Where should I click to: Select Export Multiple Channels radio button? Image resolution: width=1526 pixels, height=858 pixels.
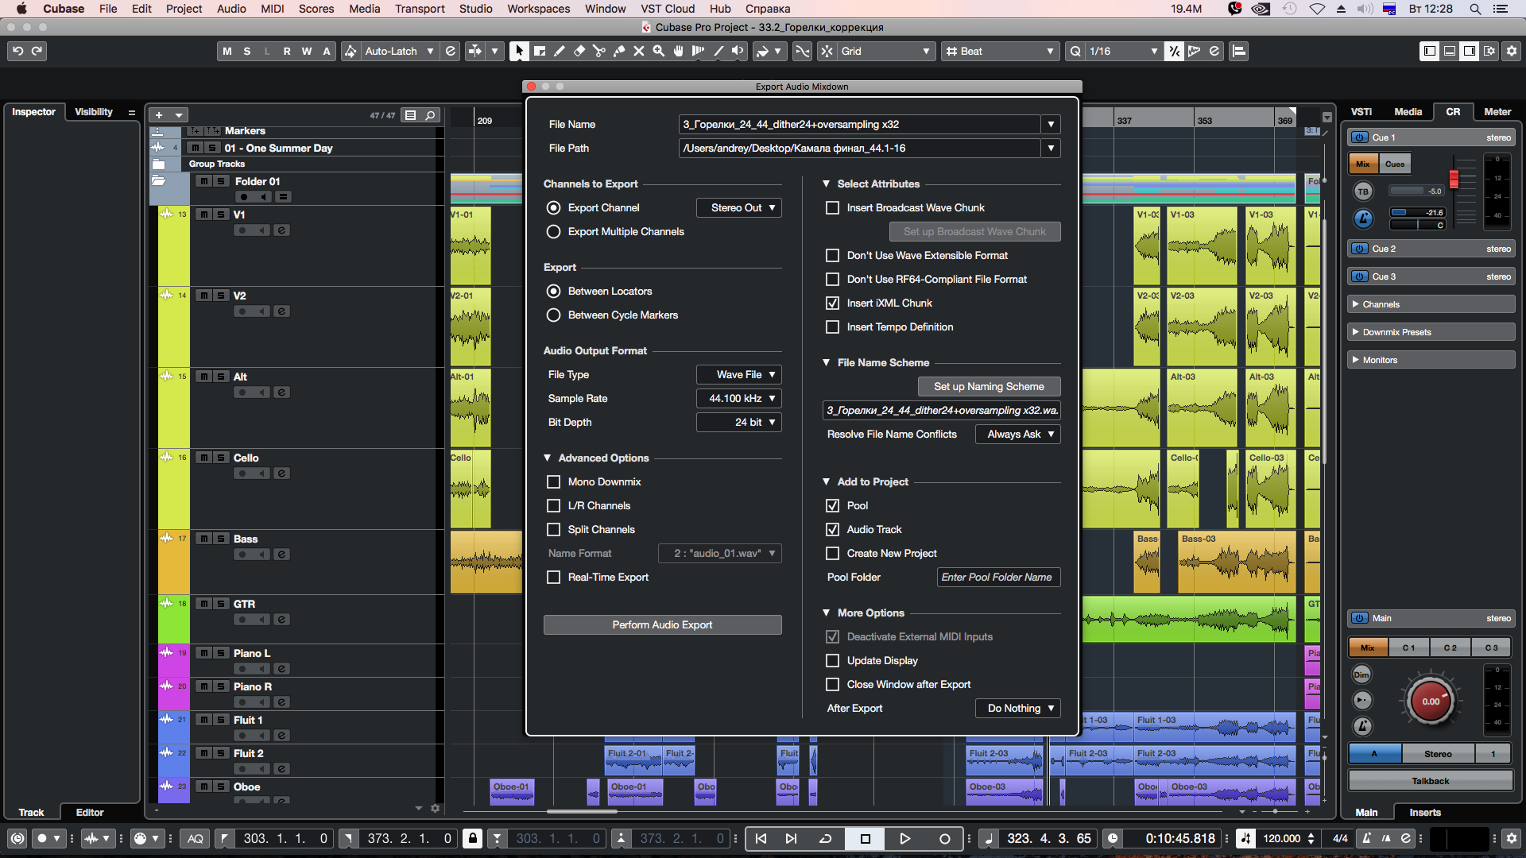(x=554, y=231)
